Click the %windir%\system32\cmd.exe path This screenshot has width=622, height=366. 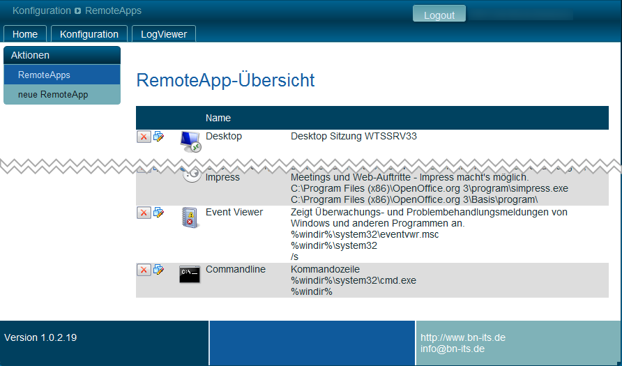click(354, 280)
